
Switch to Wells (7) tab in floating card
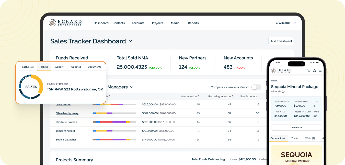59,67
